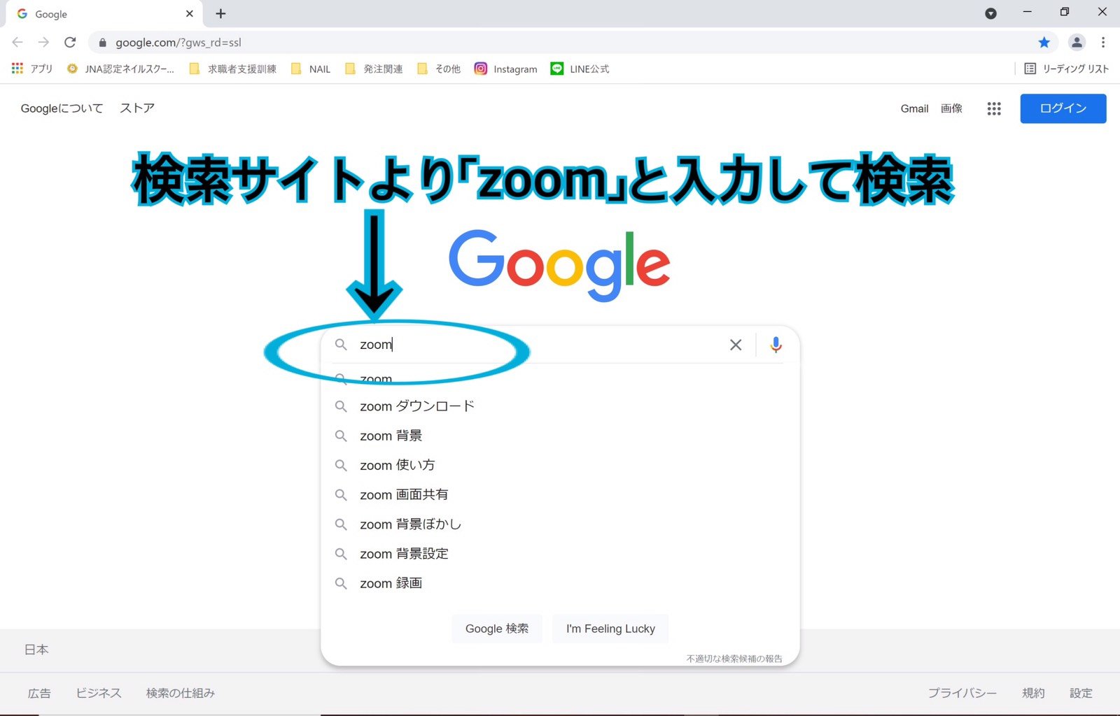Click into the search box containing zoom

pos(539,345)
